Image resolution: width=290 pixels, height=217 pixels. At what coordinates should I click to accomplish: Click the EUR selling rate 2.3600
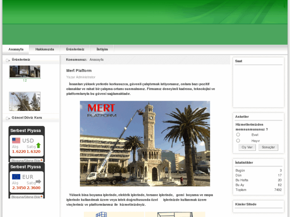pyautogui.click(x=34, y=188)
